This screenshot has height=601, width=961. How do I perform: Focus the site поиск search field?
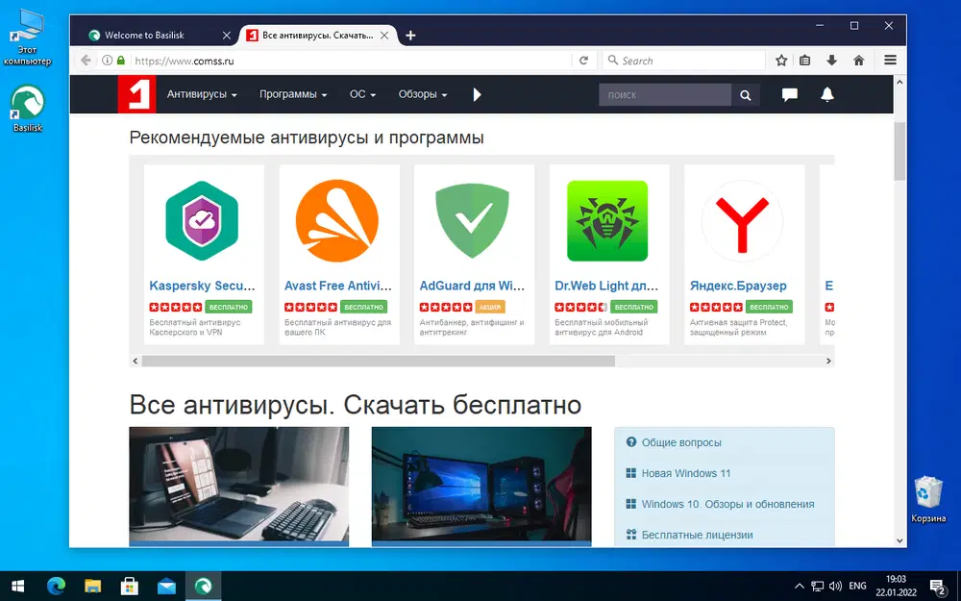coord(665,95)
